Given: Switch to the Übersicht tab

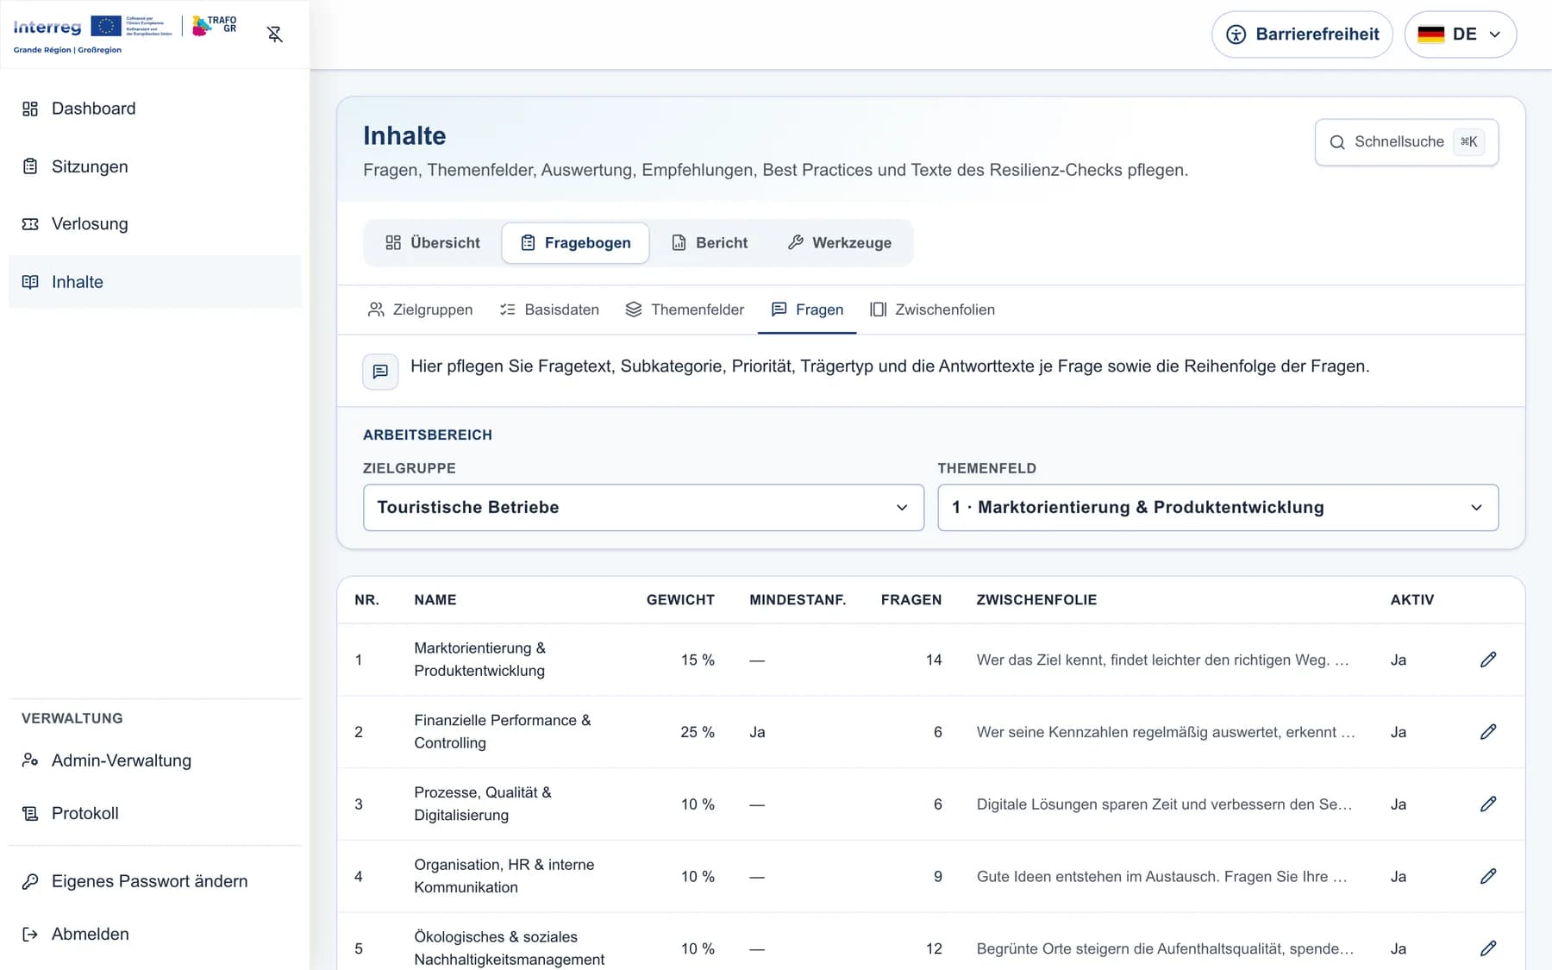Looking at the screenshot, I should click(x=433, y=243).
